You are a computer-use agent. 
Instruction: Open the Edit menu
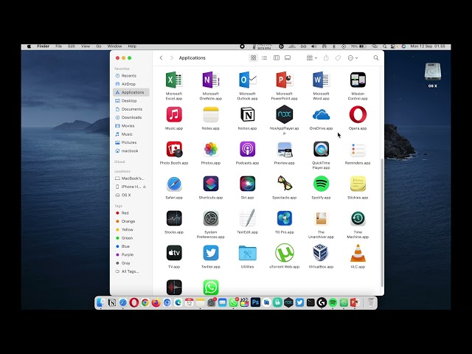tap(72, 46)
